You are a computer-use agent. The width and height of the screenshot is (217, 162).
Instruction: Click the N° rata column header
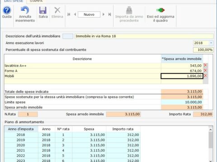[x=63, y=129]
